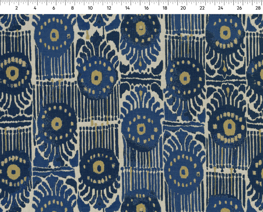The width and height of the screenshot is (263, 212).
Task: Click the ruler number 22
Action: 202,8
